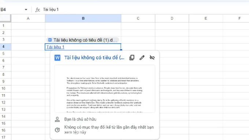The width and height of the screenshot is (249, 140).
Task: Select row 16 header
Action: click(5, 130)
